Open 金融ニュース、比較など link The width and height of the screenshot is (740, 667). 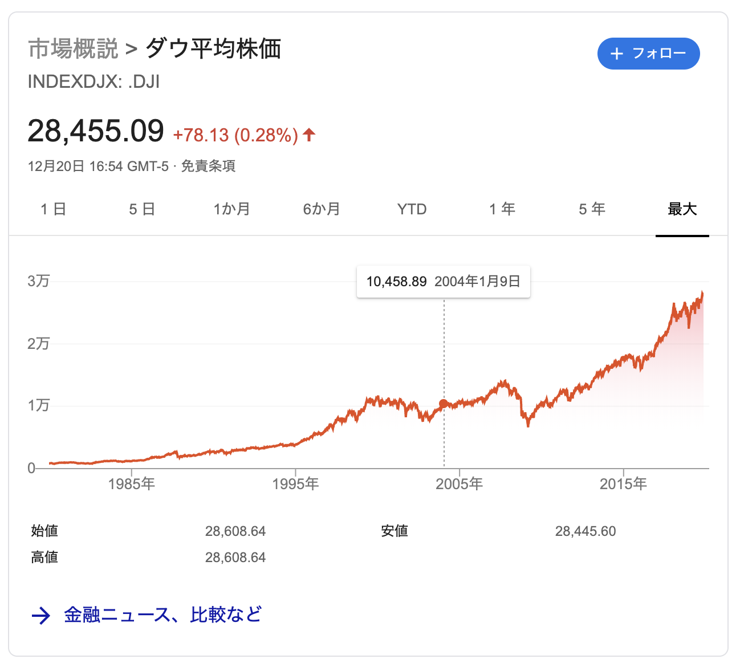coord(163,615)
